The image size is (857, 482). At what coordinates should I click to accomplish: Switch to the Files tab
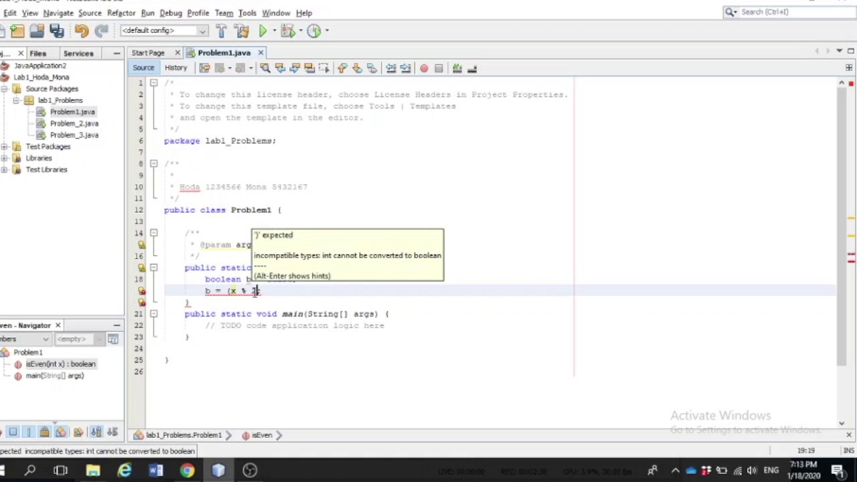pos(37,54)
